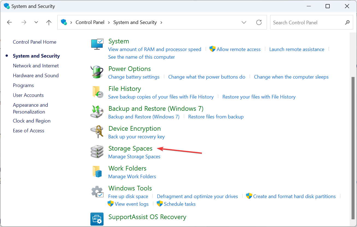The width and height of the screenshot is (357, 227).
Task: Open System via its monitor icon
Action: (97, 44)
